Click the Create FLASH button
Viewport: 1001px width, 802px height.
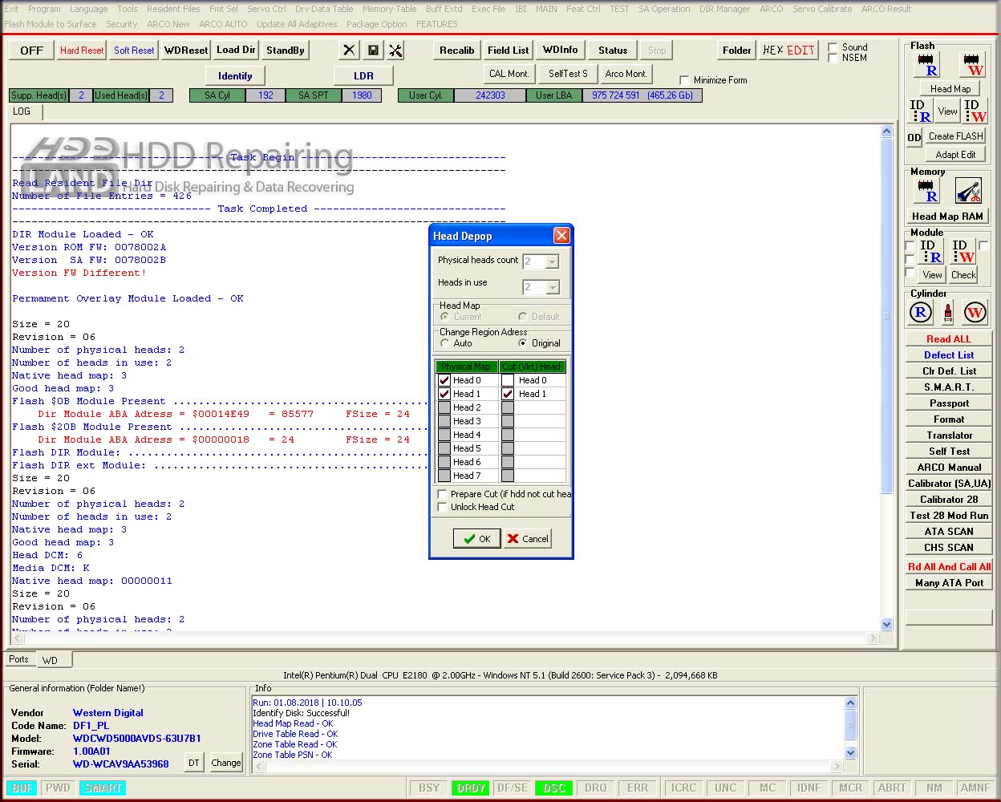pos(955,136)
